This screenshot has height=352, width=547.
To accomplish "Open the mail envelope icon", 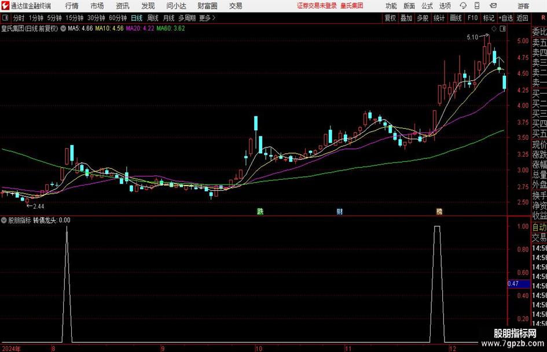I will [493, 6].
